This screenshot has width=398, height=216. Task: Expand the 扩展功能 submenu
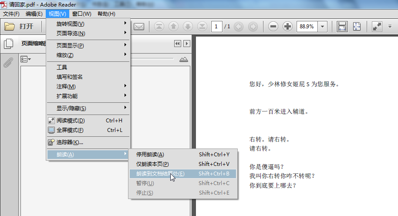click(88, 96)
